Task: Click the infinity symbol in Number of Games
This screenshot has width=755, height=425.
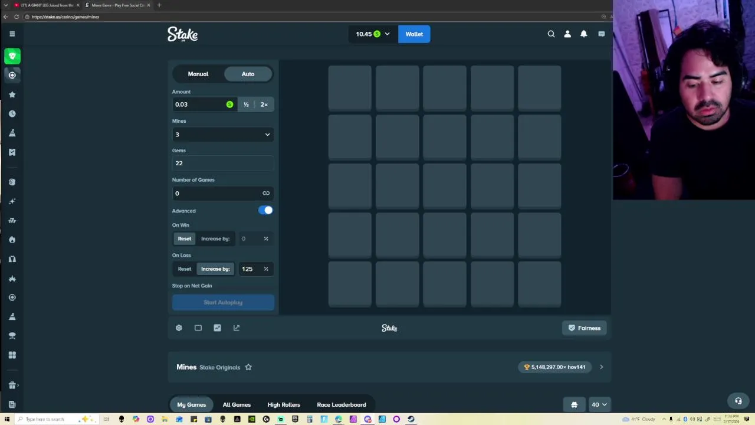Action: (266, 193)
